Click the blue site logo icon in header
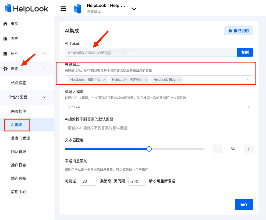 click(x=77, y=9)
